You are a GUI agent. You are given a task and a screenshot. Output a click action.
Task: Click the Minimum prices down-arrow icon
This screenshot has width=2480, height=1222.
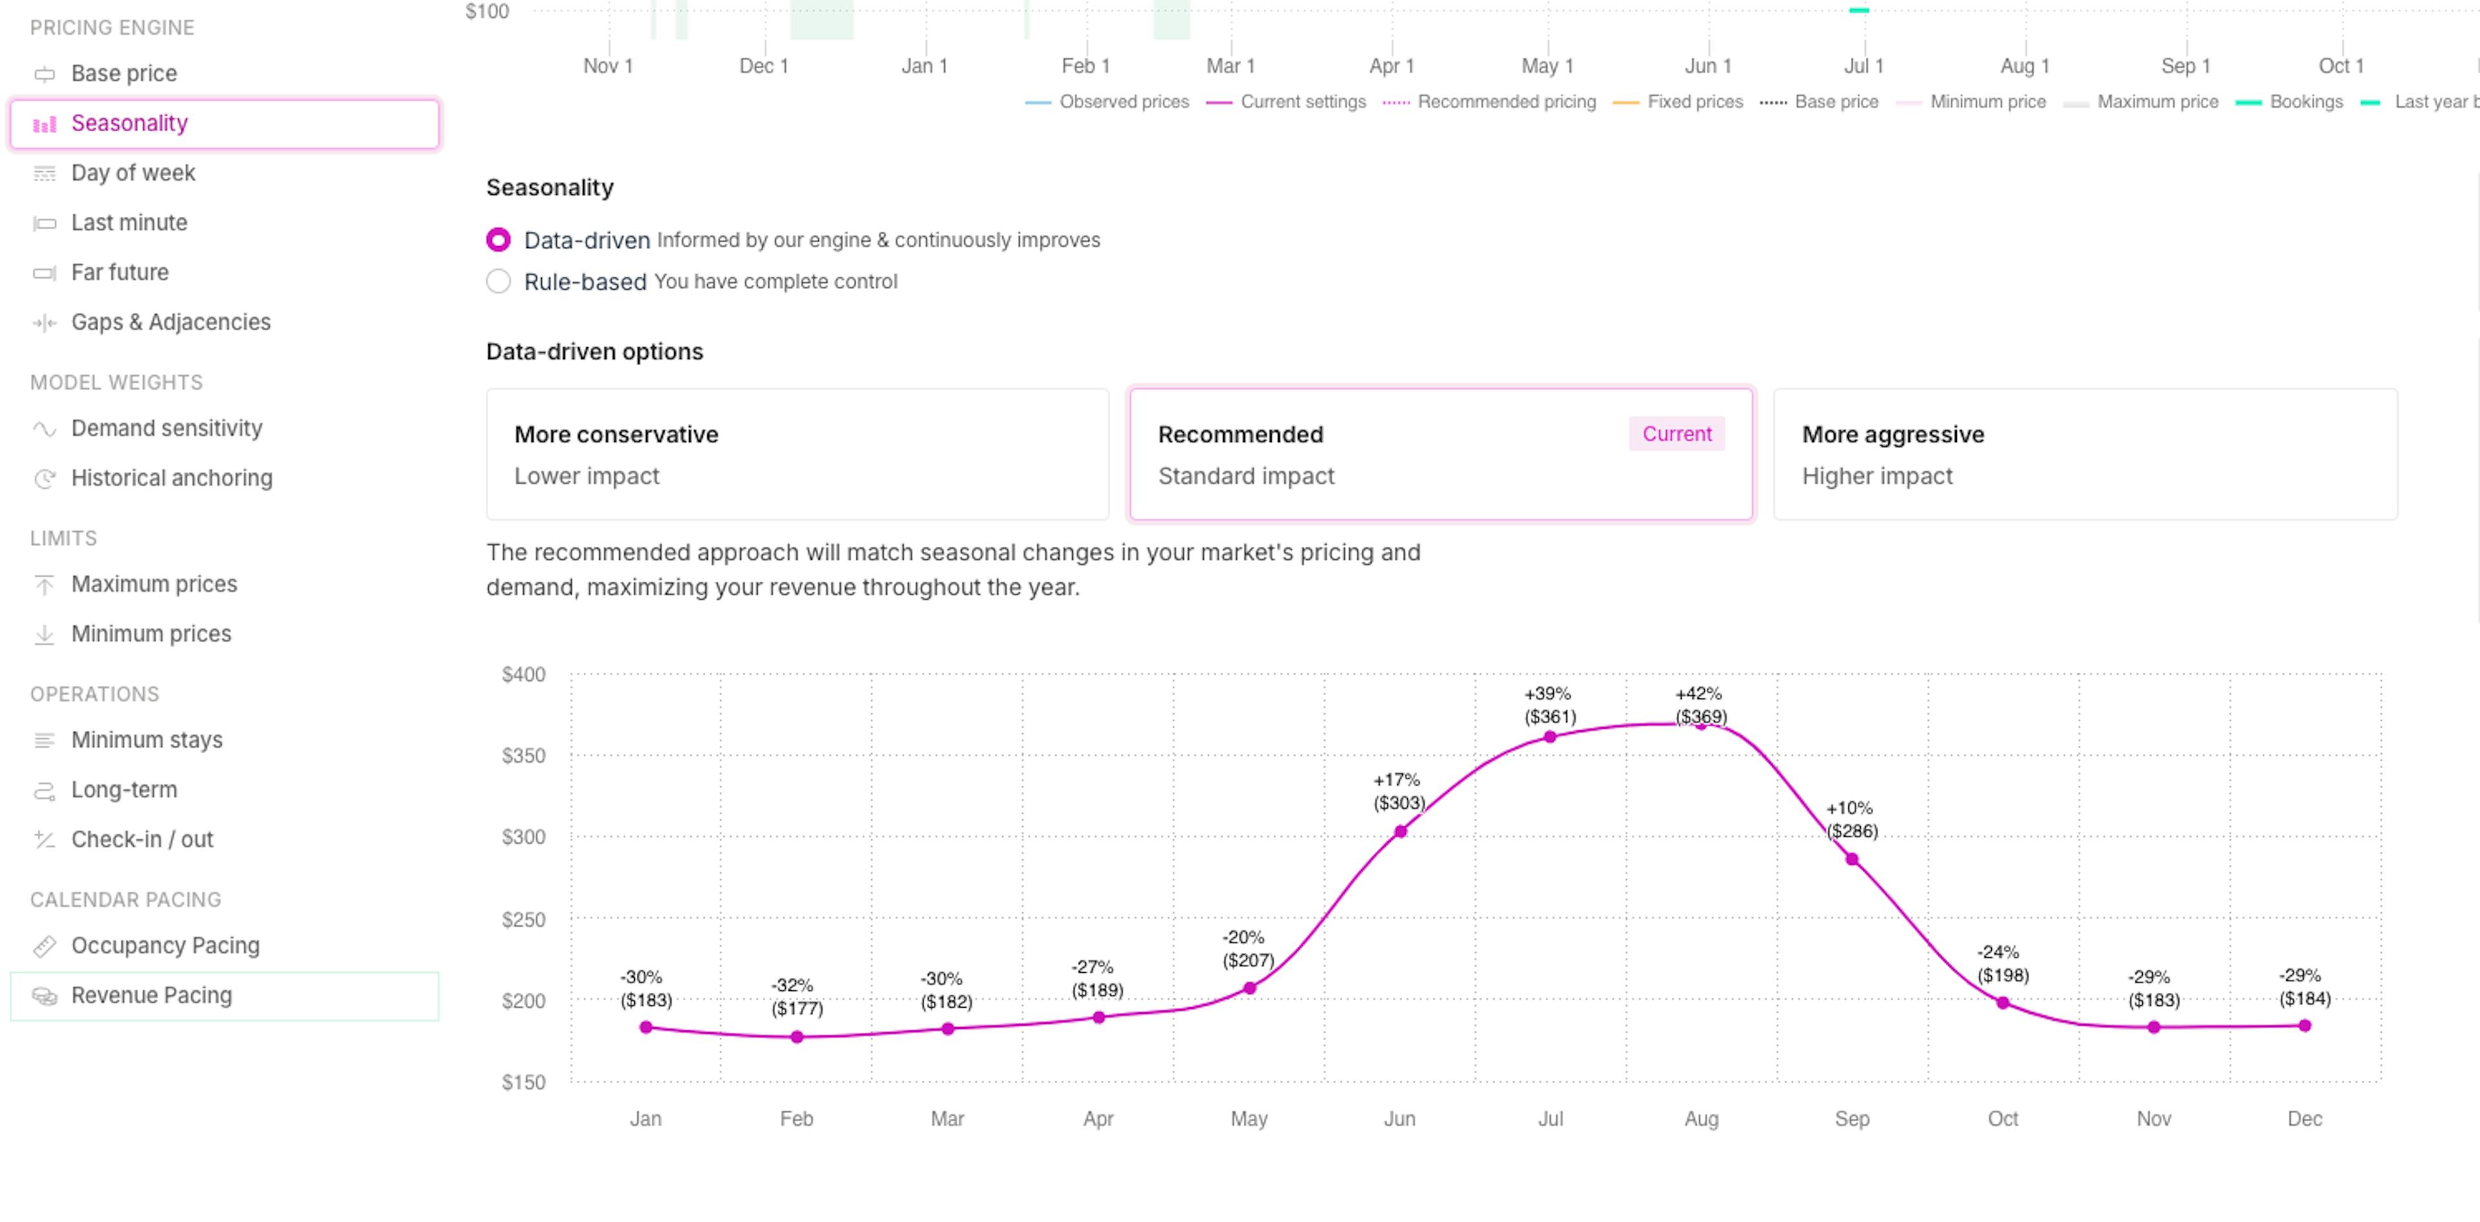(x=45, y=634)
